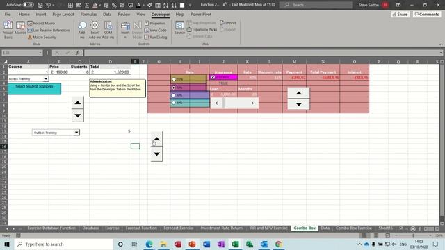This screenshot has width=445, height=250.
Task: Open the Visual Basic editor
Action: pyautogui.click(x=8, y=29)
